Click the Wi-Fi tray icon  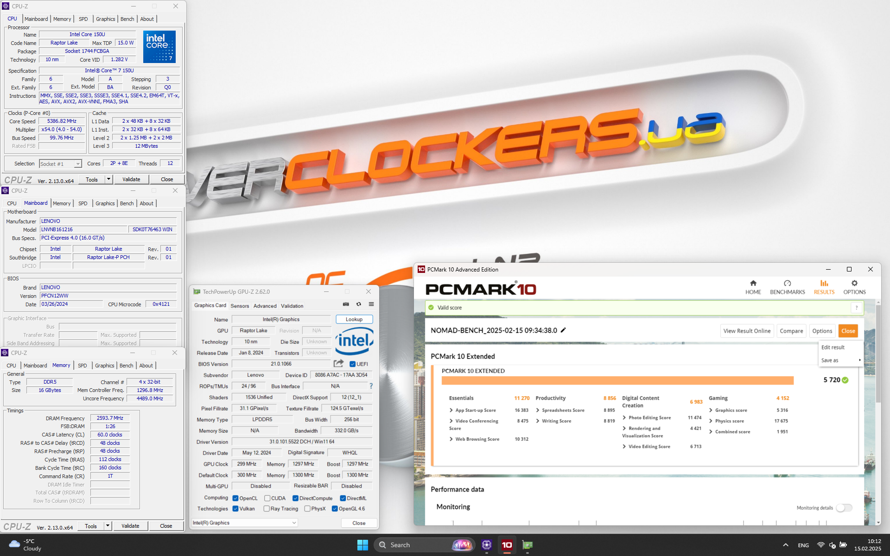(x=821, y=545)
